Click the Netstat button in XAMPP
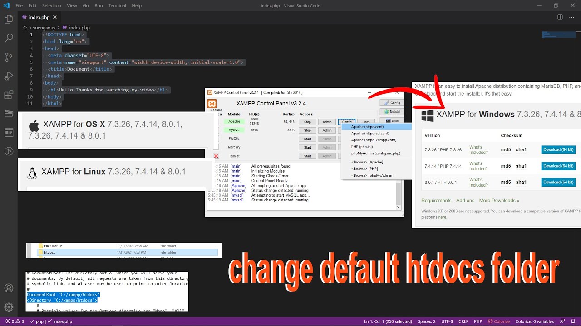This screenshot has height=326, width=581. [x=392, y=112]
